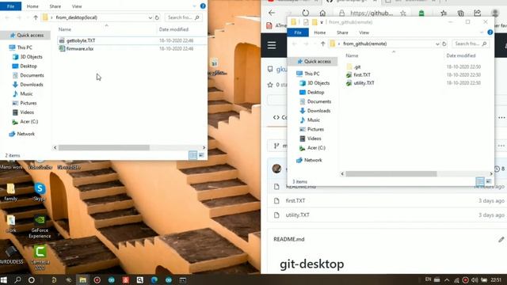Open Help icon in from_github(remote) window
Viewport: 507px width, 285px height.
pos(490,32)
